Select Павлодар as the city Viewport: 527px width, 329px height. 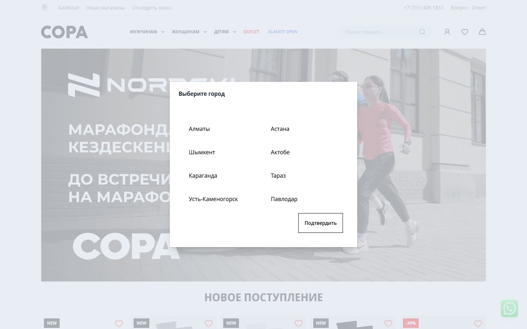[284, 199]
